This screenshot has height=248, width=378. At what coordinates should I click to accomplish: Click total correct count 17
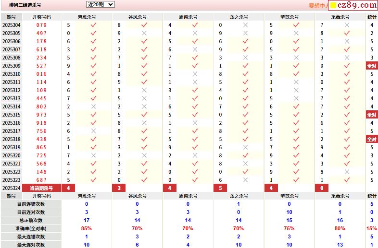(x=86, y=220)
